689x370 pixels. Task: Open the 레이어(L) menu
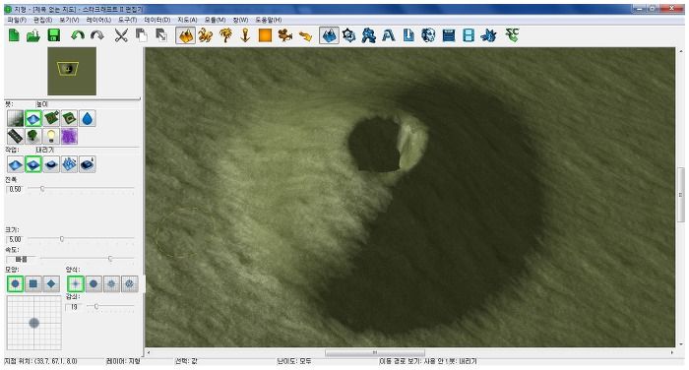pos(98,20)
